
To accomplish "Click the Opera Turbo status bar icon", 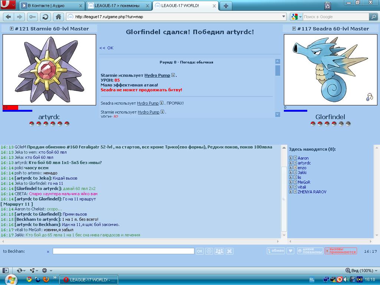I will point(45,271).
